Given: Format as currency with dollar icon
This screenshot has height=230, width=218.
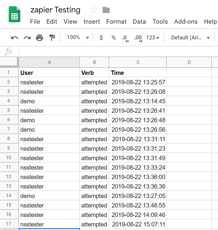Looking at the screenshot, I should coord(101,38).
